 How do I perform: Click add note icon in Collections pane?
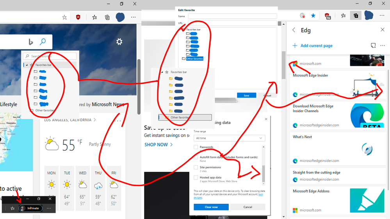[373, 46]
